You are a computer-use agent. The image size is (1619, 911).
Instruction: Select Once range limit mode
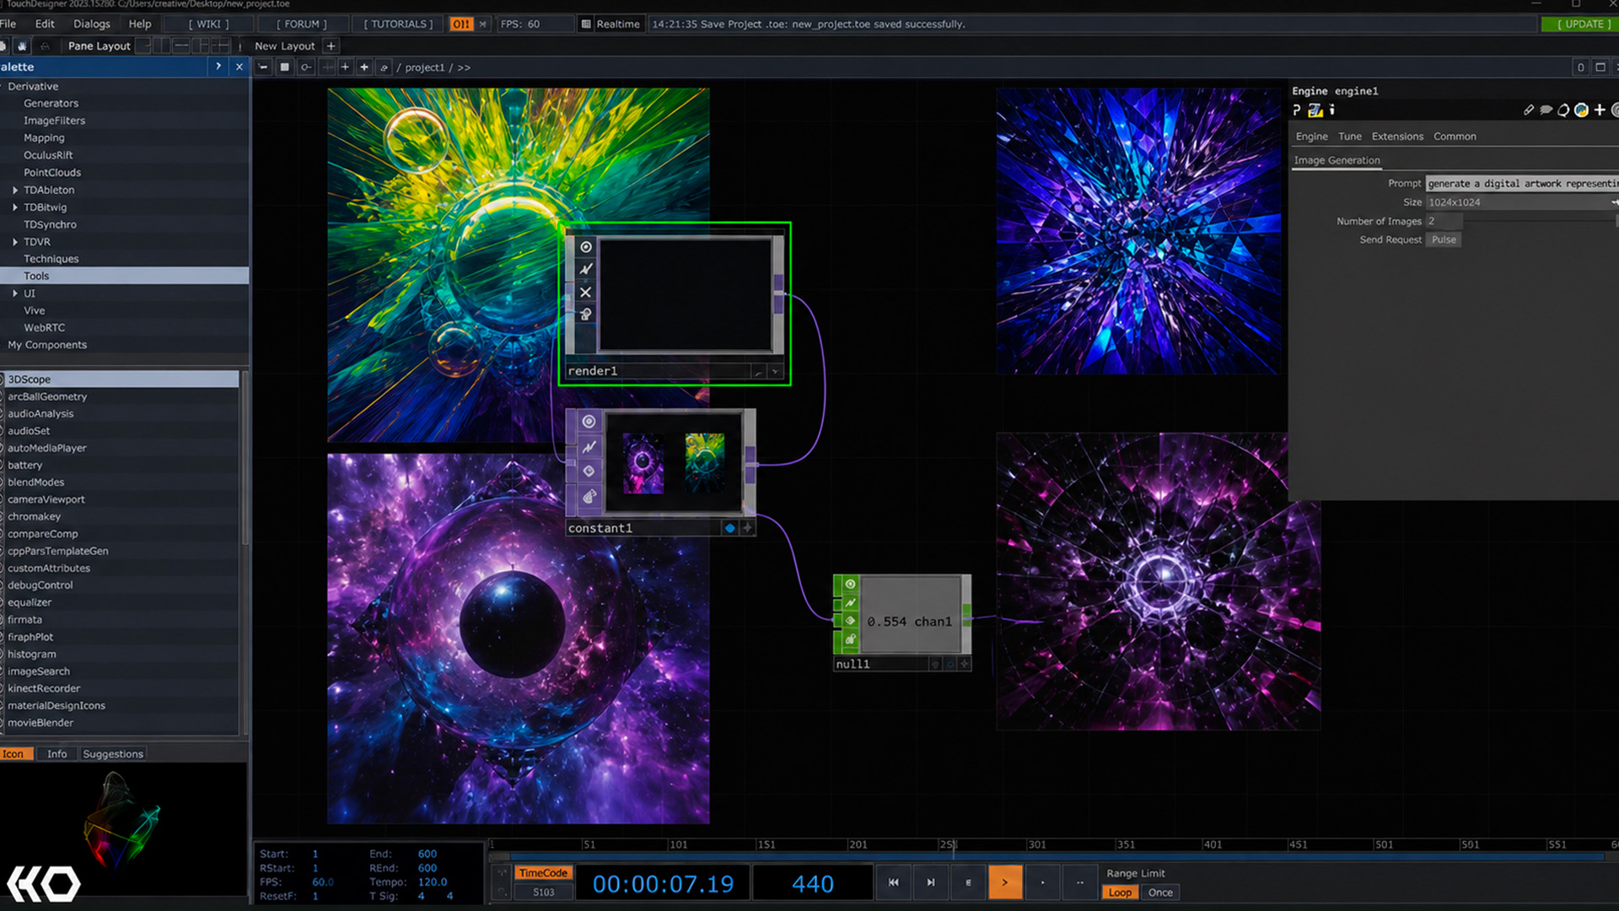point(1160,892)
